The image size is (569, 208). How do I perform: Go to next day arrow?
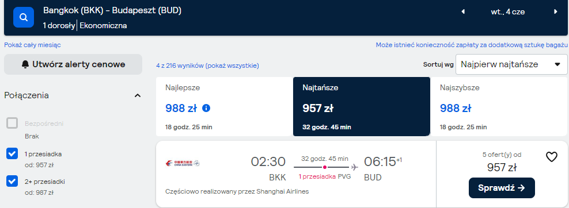click(x=556, y=11)
